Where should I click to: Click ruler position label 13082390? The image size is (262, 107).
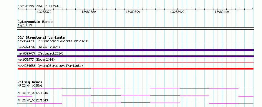click(x=133, y=12)
